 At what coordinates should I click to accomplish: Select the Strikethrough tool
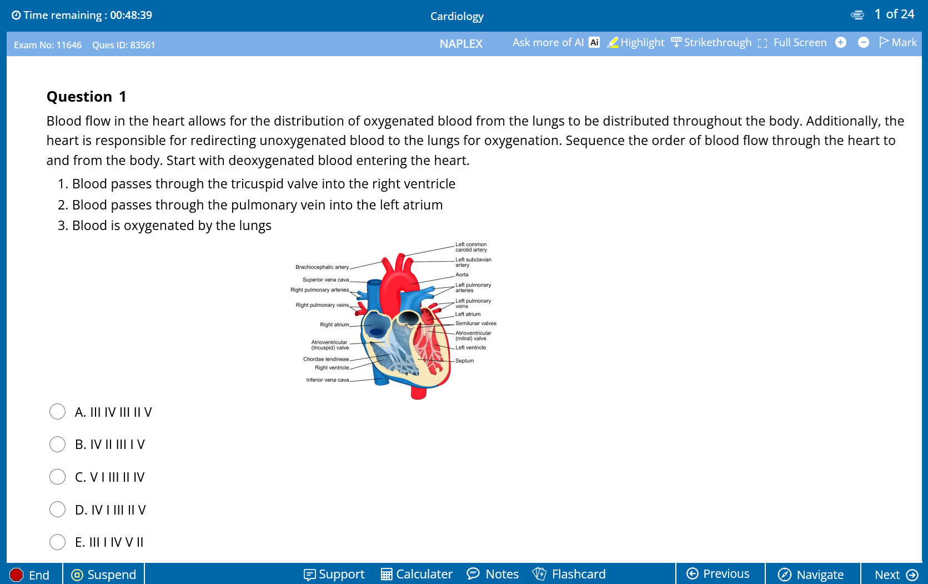[711, 43]
